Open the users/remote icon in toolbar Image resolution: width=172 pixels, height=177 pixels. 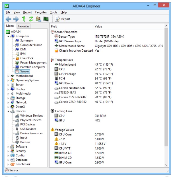(x=38, y=19)
